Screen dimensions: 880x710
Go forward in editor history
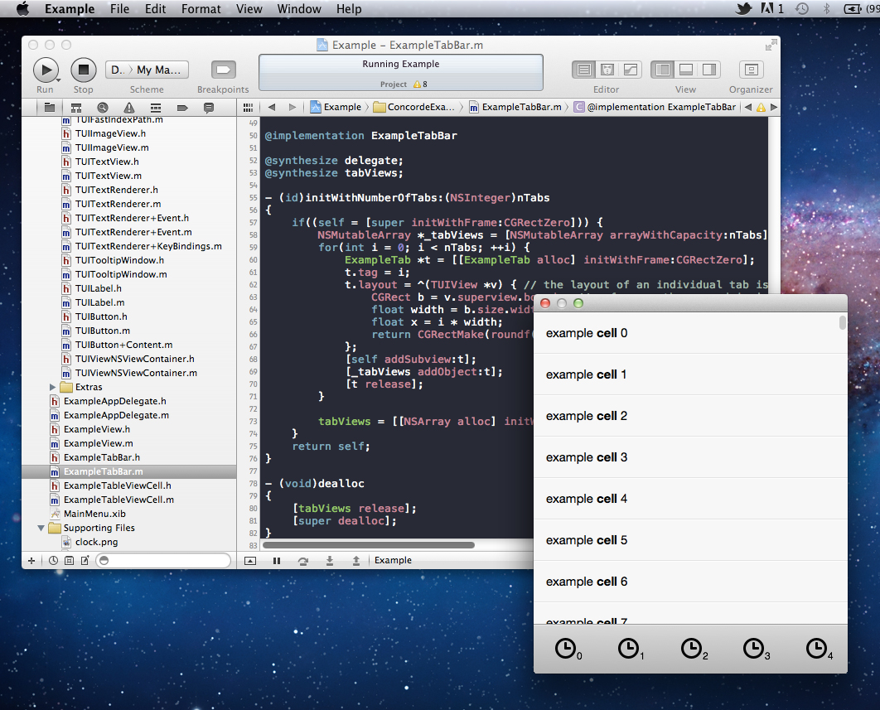point(292,107)
